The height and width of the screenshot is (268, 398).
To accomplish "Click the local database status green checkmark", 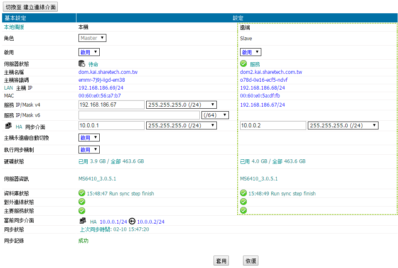I will point(82,193).
